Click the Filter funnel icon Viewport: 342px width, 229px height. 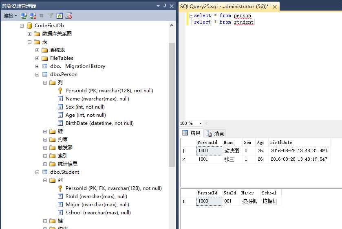click(51, 16)
